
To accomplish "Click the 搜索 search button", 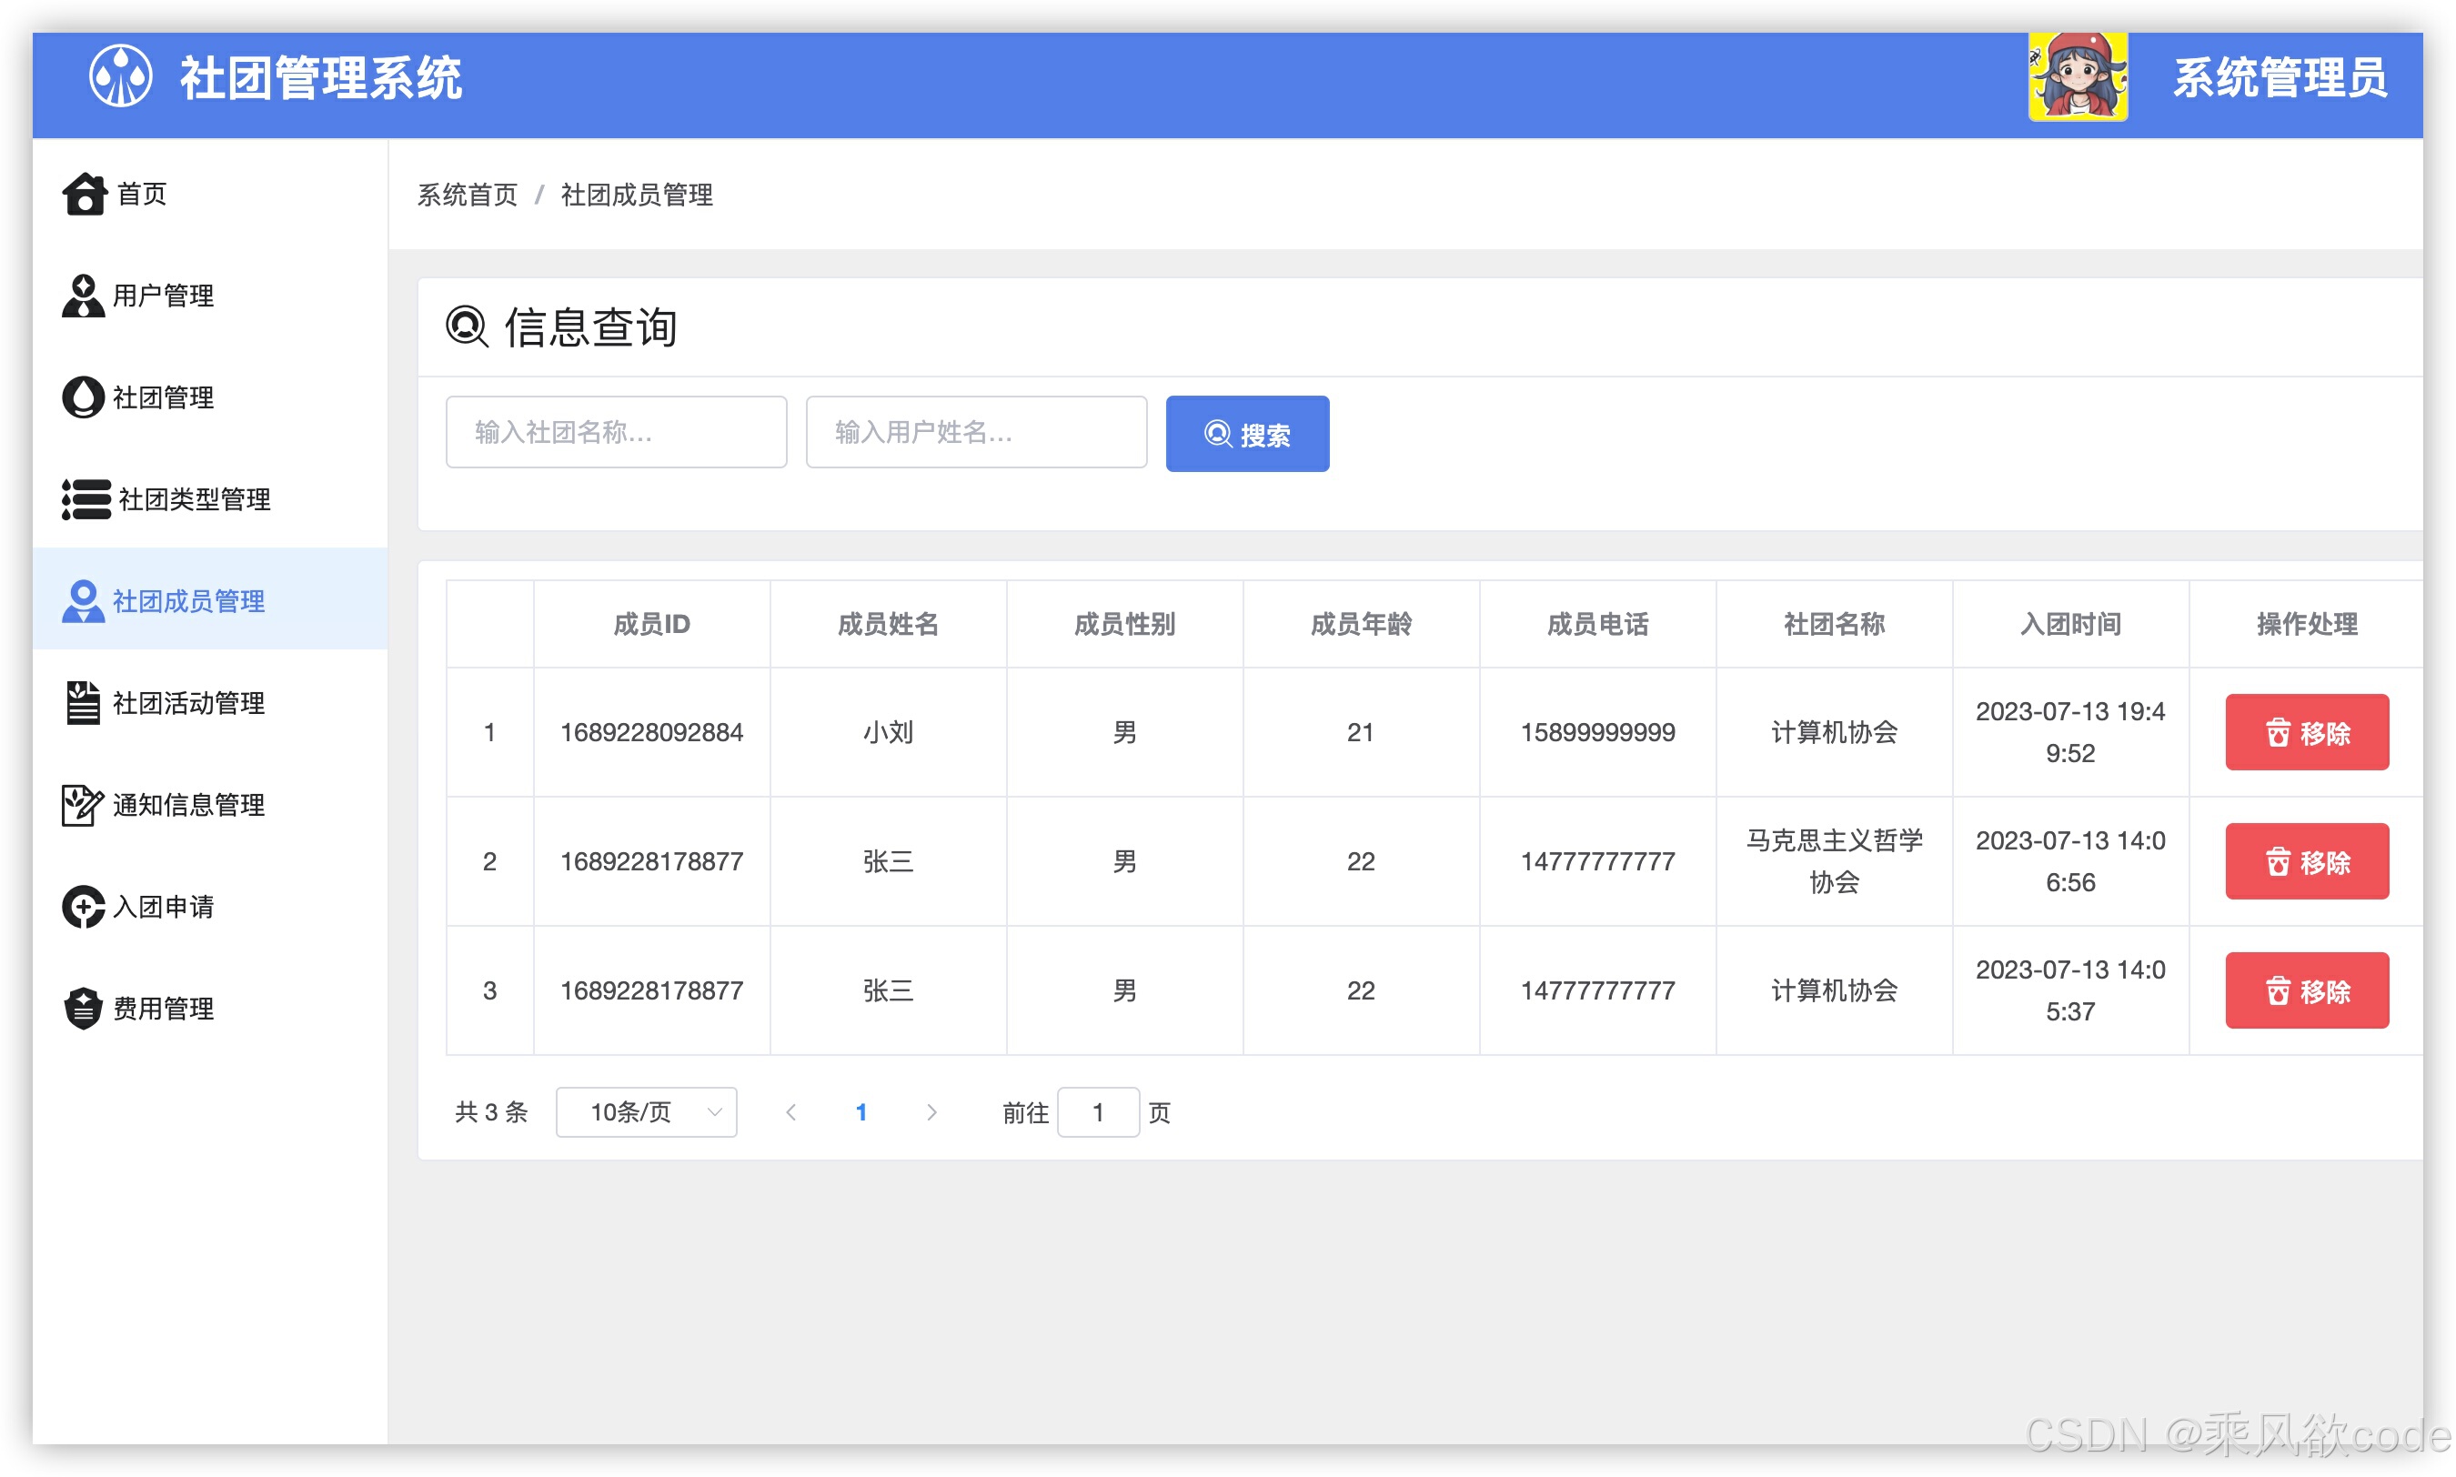I will pos(1246,433).
